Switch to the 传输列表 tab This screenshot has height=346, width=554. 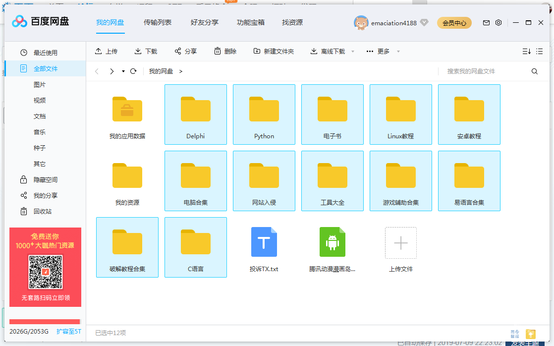pos(158,23)
